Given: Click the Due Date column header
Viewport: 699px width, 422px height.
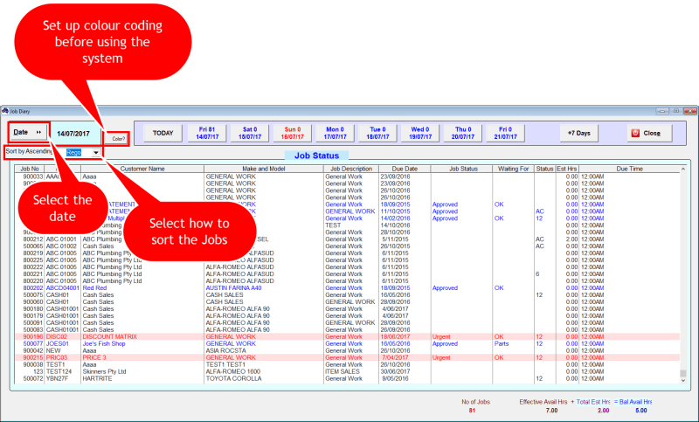Looking at the screenshot, I should tap(405, 169).
